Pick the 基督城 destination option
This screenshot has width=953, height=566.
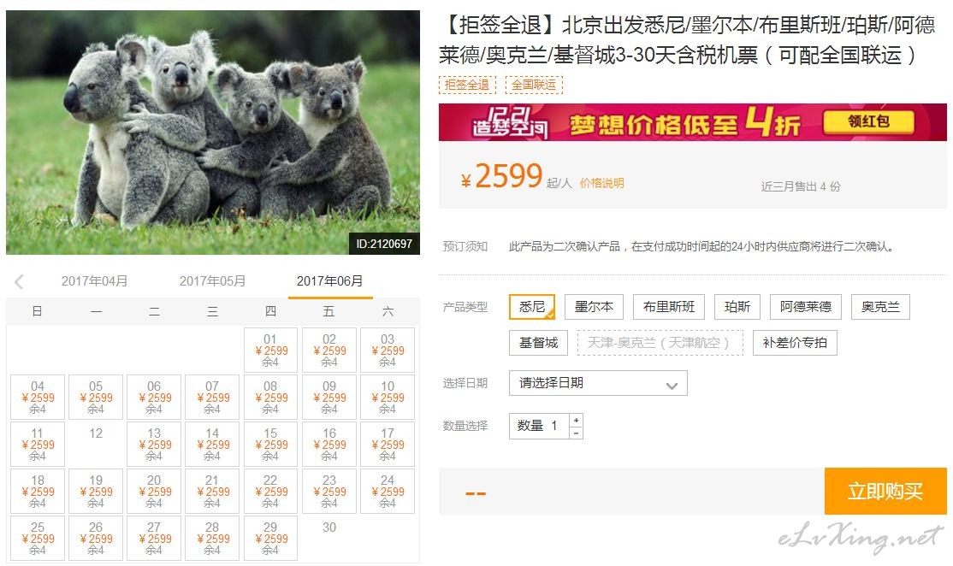coord(538,343)
